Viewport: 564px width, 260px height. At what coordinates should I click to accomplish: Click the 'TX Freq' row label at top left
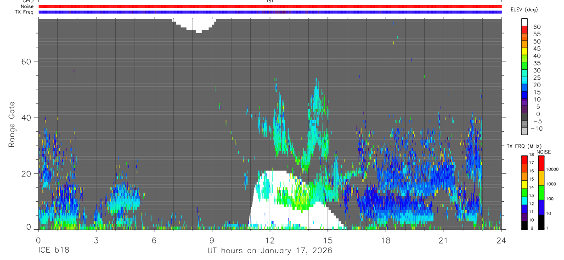pos(25,12)
